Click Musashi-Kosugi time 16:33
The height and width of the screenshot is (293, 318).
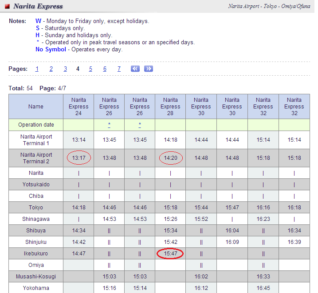[x=263, y=277]
